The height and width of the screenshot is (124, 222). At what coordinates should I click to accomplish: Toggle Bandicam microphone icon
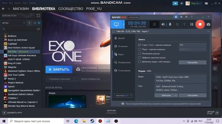coord(170,24)
